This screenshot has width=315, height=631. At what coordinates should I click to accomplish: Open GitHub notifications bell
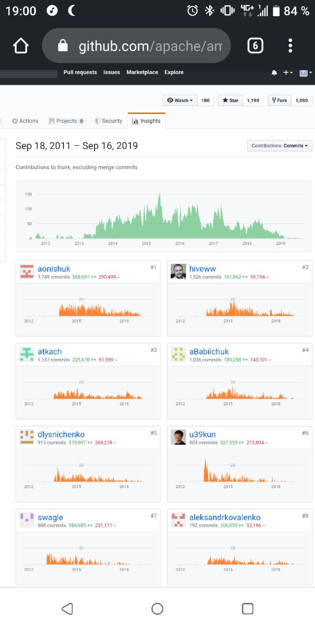tap(274, 72)
